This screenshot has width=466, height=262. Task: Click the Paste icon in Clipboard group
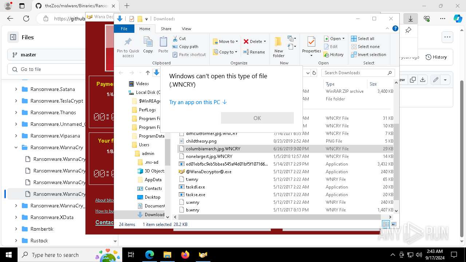point(163,45)
